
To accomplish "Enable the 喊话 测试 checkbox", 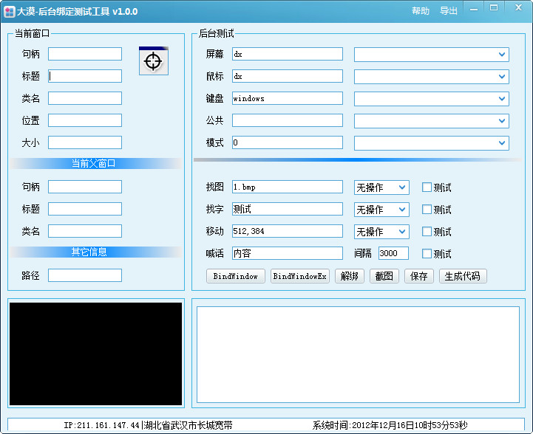I will coord(427,253).
